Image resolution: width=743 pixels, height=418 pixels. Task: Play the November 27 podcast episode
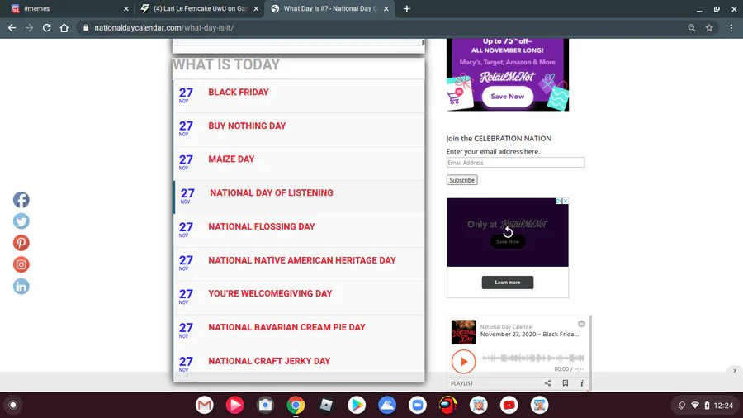point(463,362)
